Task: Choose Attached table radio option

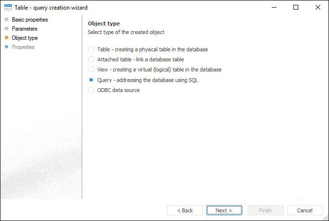Action: [91, 59]
